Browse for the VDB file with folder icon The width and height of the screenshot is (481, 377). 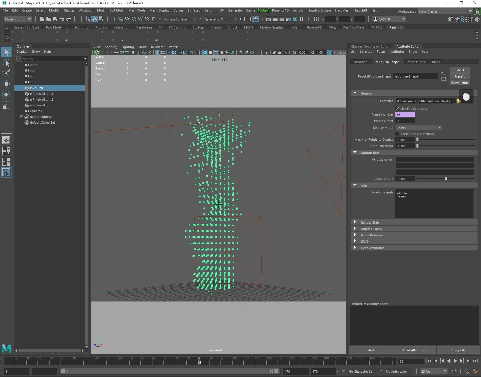coord(459,101)
